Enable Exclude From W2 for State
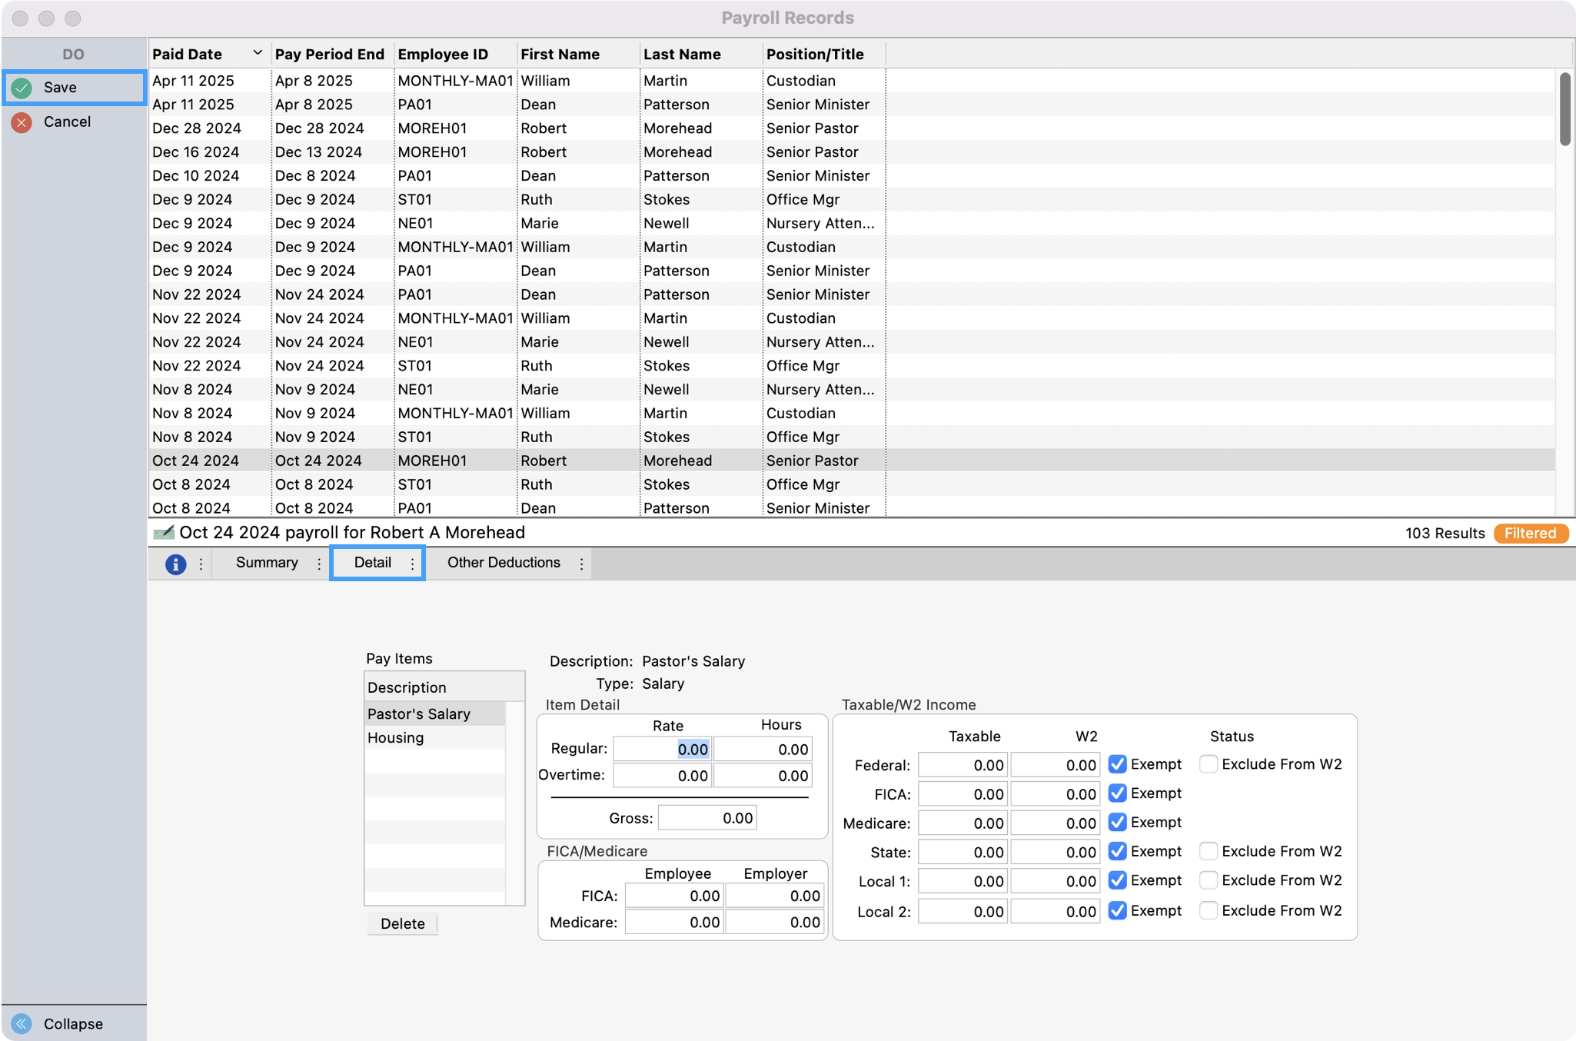1576x1041 pixels. (1209, 850)
